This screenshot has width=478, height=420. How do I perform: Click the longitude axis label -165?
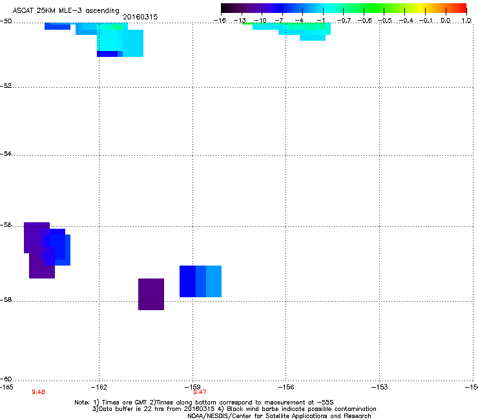click(6, 387)
